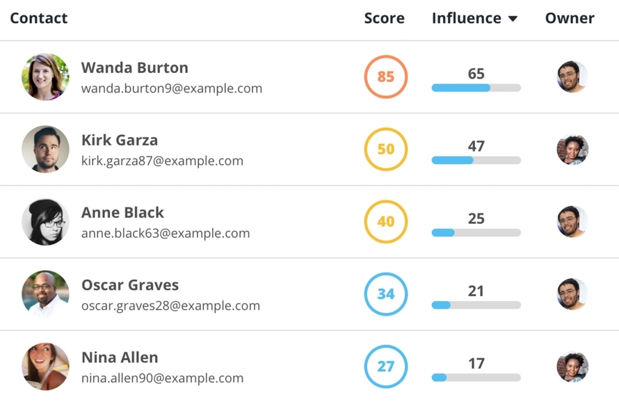The width and height of the screenshot is (619, 413).
Task: Open the Nina Allen contact name
Action: point(120,357)
